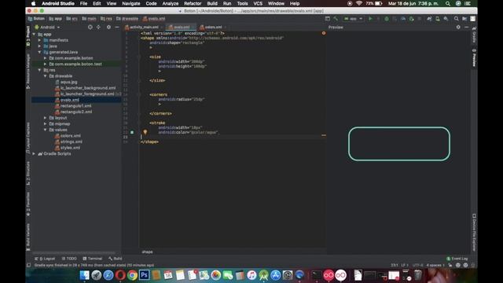Open Preview panel settings gear
The image size is (503, 283).
click(x=458, y=28)
